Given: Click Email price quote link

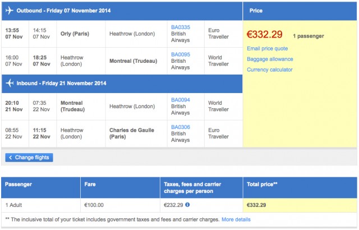Looking at the screenshot, I should 267,49.
